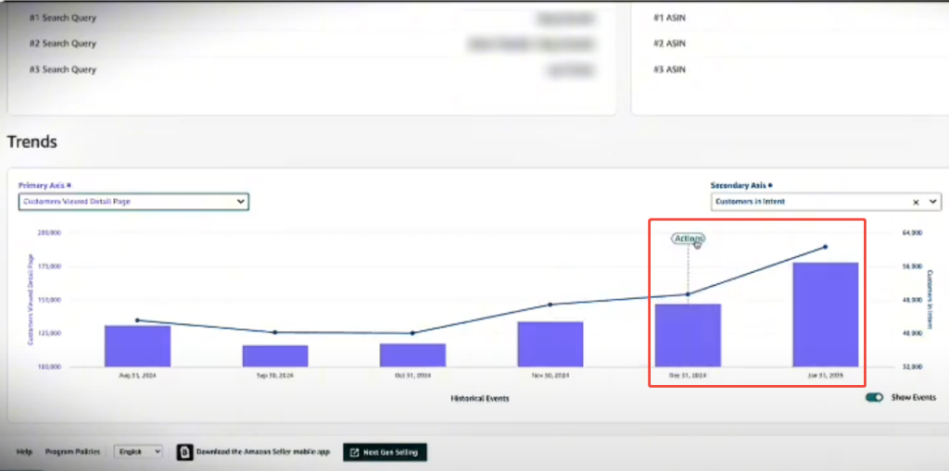
Task: Clear the Secondary Axis selection with X
Action: tap(916, 201)
